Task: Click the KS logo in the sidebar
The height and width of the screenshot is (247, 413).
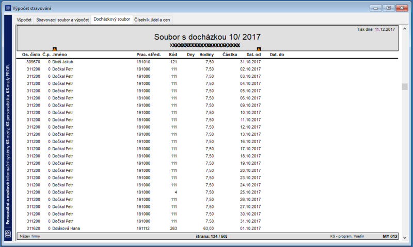Action: [x=8, y=233]
